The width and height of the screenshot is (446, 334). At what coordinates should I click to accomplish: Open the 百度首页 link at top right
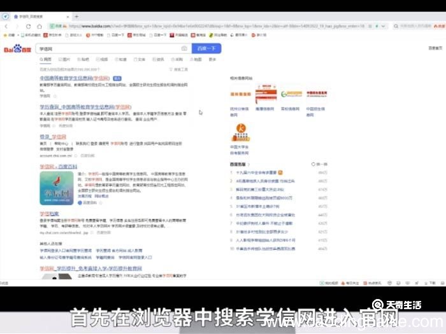(x=435, y=48)
